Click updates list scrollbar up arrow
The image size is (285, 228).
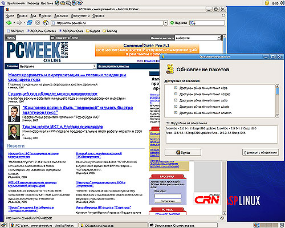click(277, 86)
